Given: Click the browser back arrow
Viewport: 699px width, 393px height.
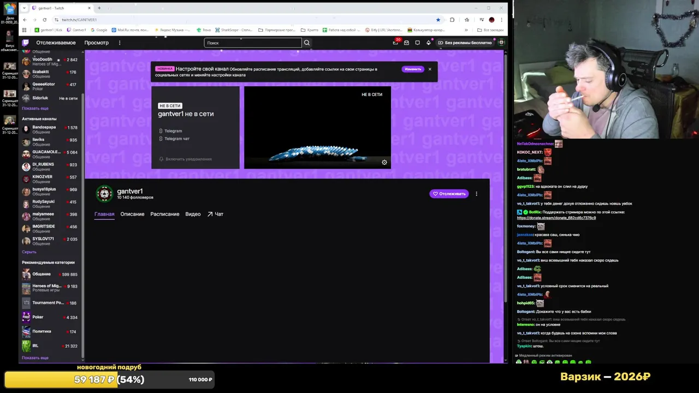Looking at the screenshot, I should click(25, 20).
